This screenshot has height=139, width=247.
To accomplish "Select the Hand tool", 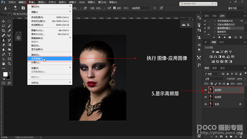I will pos(4,63).
